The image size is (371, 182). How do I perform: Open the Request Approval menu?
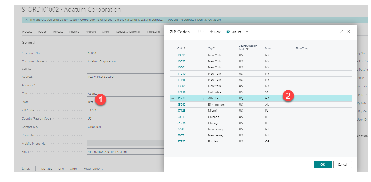coord(127,32)
